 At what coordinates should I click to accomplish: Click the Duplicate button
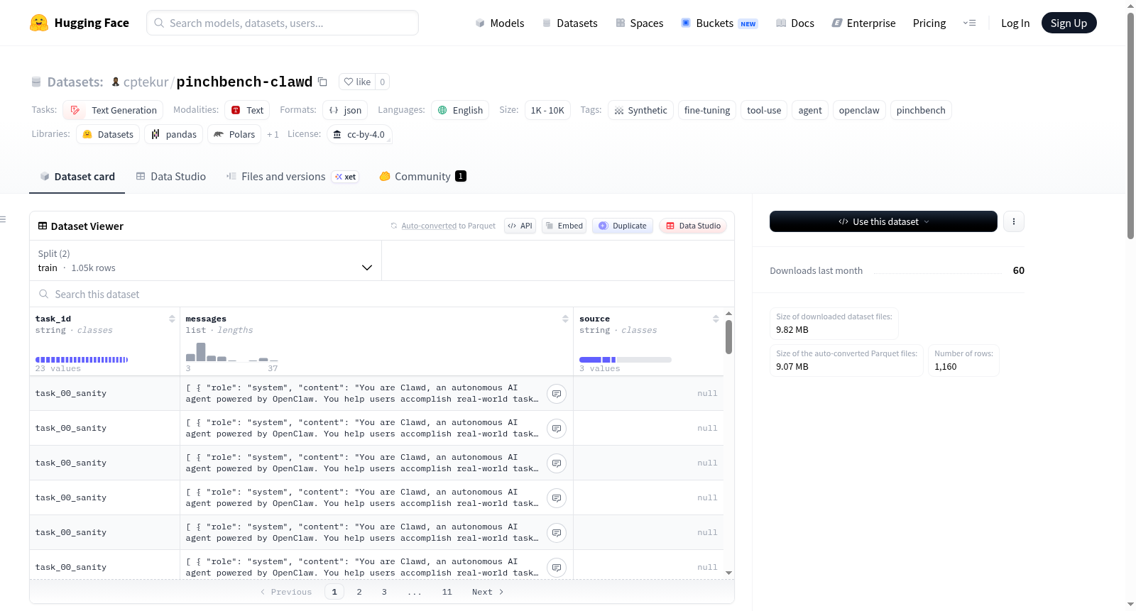623,226
